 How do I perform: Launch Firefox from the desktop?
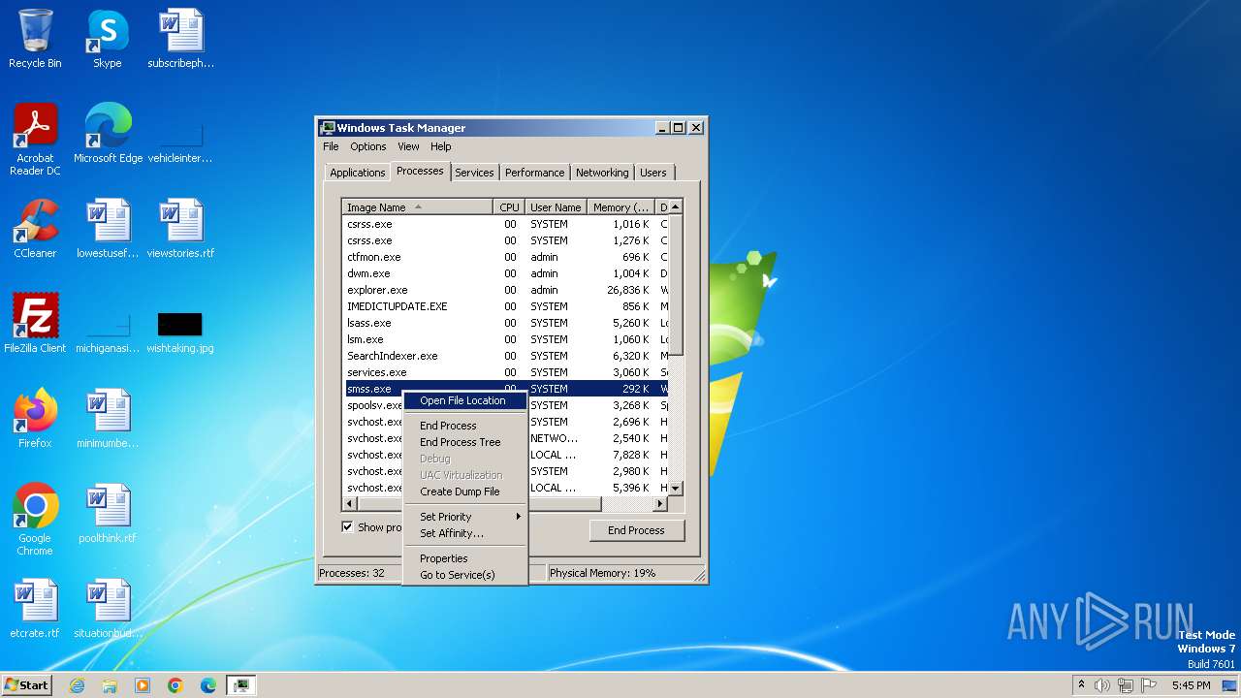coord(35,419)
